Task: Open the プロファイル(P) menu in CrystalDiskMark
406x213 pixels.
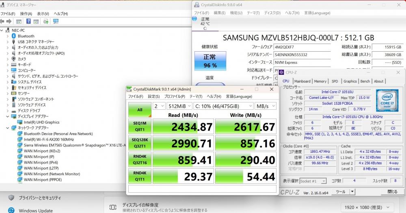Action: 175,96
